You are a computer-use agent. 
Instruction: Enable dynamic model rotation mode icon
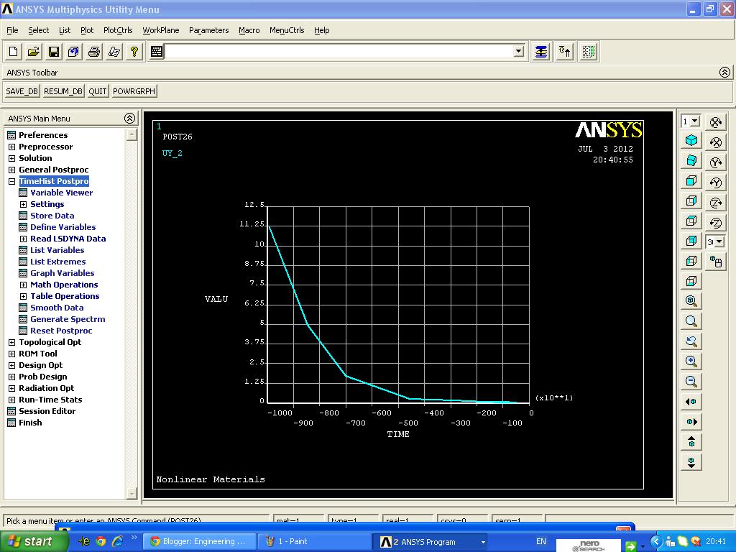tap(714, 262)
